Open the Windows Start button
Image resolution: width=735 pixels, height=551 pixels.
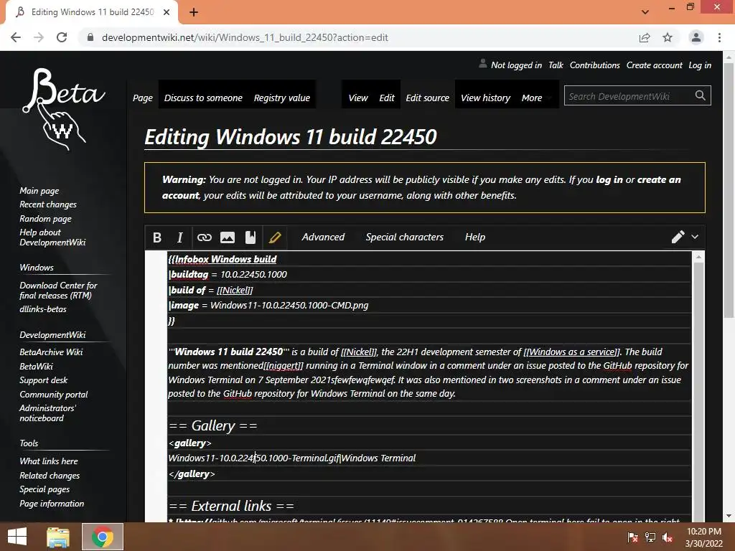[17, 537]
